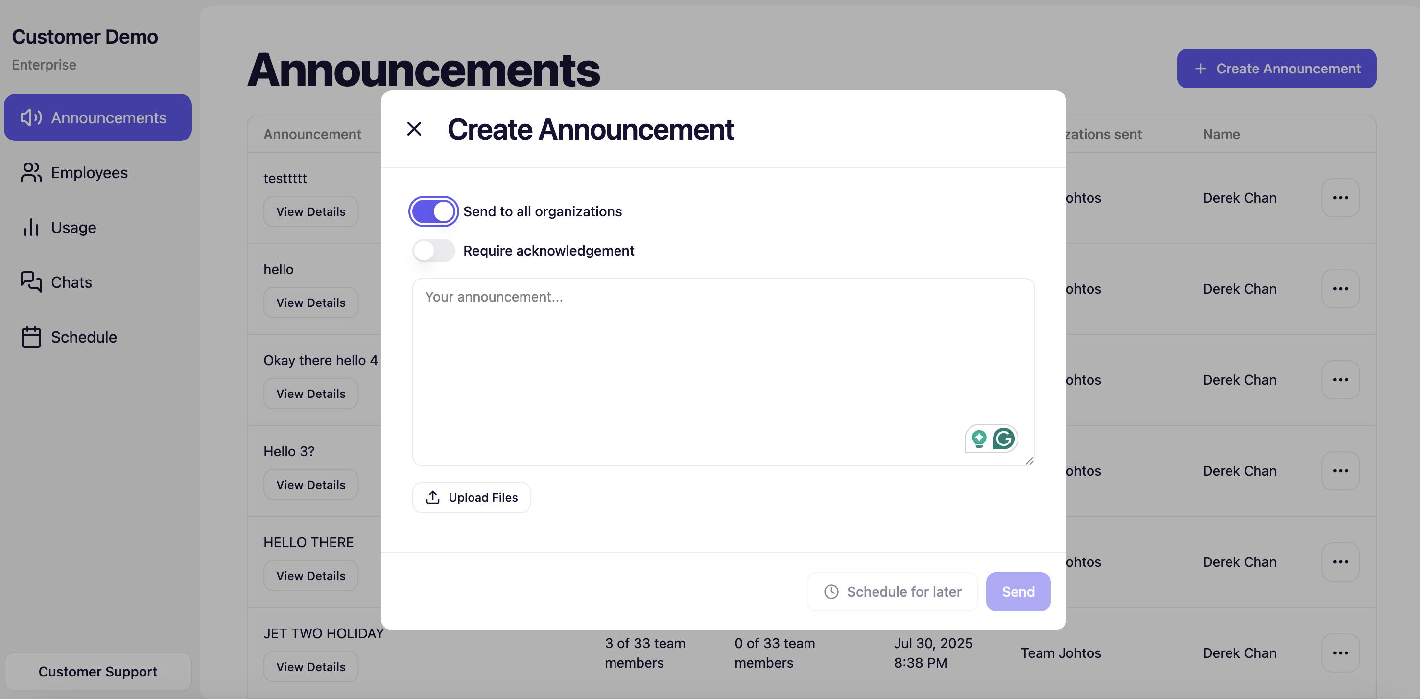Screen dimensions: 1420x699
Task: Open the three-dot menu for testtttt row
Action: point(1340,198)
